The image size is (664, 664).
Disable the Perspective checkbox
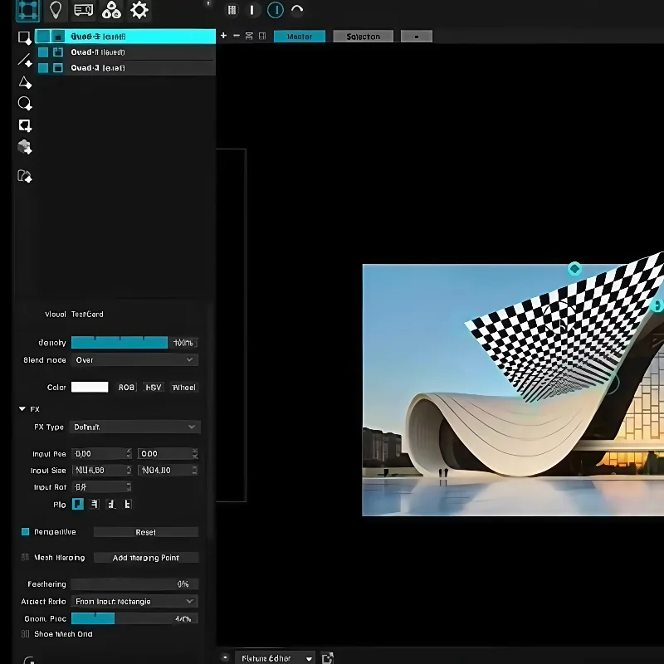(26, 531)
